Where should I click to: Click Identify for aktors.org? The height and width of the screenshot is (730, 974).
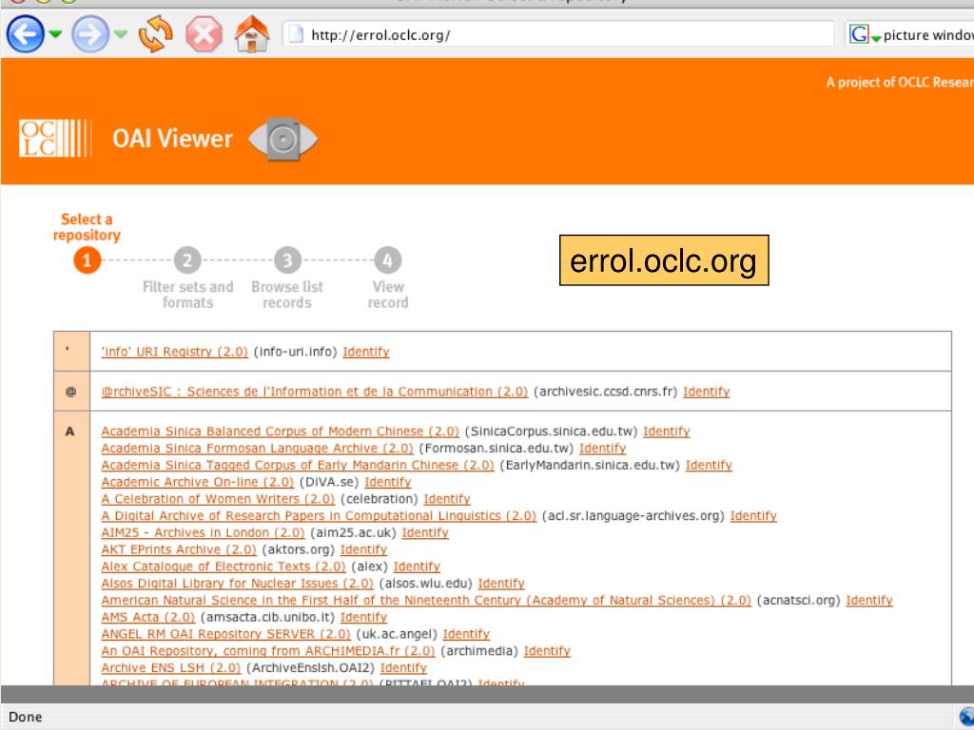363,549
